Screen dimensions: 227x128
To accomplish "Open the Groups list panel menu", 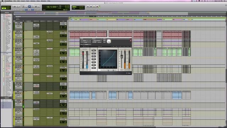I will tap(12, 98).
